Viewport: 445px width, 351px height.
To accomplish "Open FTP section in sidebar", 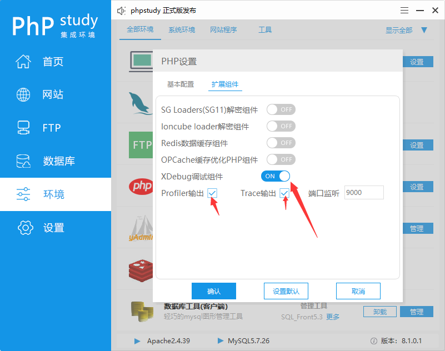I will click(x=52, y=128).
